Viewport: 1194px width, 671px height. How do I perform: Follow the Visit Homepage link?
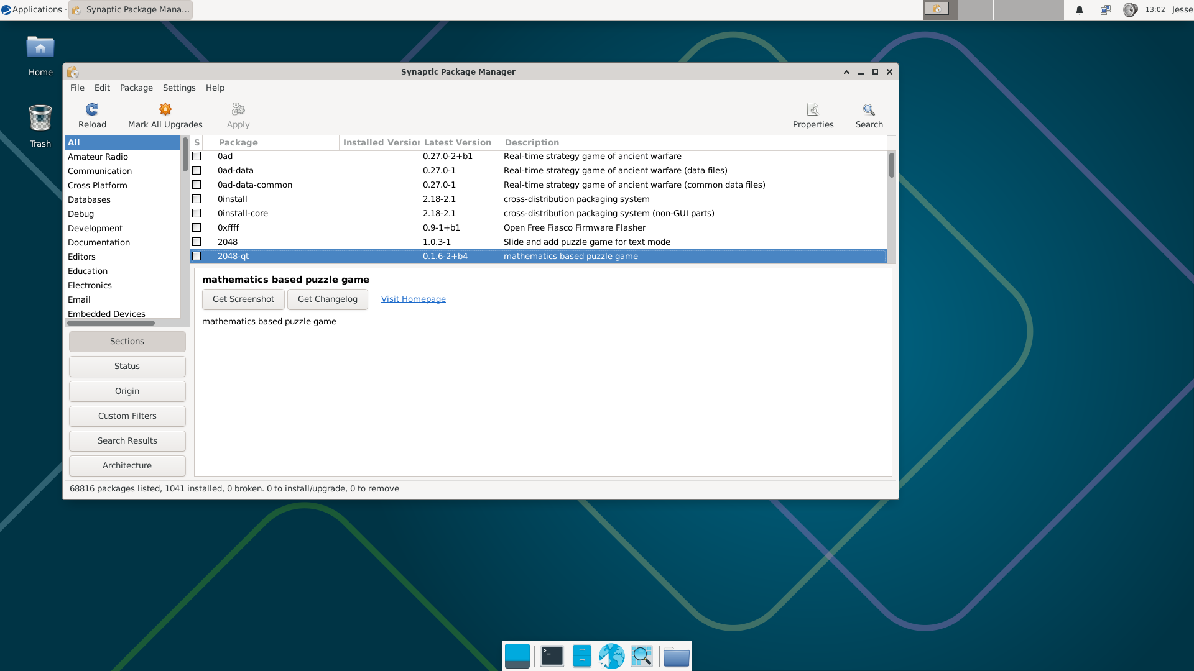[414, 299]
